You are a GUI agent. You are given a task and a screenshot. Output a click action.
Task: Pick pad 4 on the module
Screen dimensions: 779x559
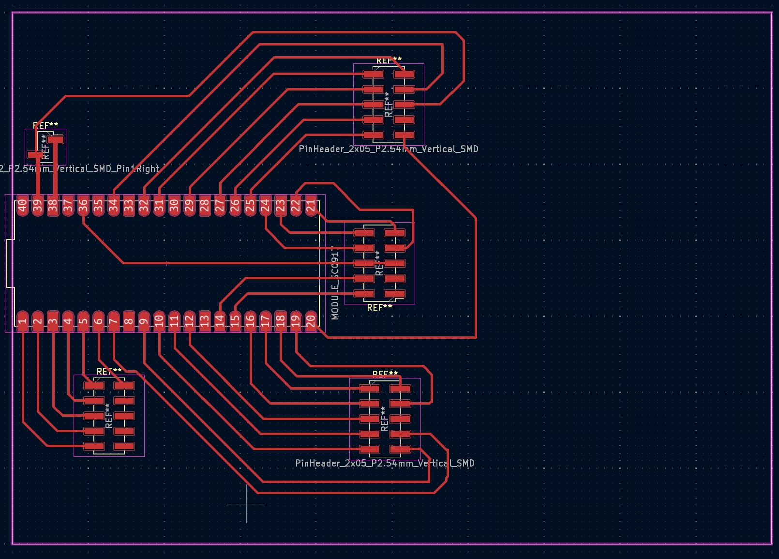point(68,321)
